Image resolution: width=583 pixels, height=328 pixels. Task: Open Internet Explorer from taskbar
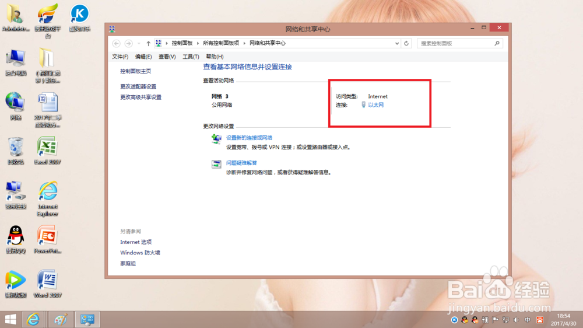[x=33, y=319]
